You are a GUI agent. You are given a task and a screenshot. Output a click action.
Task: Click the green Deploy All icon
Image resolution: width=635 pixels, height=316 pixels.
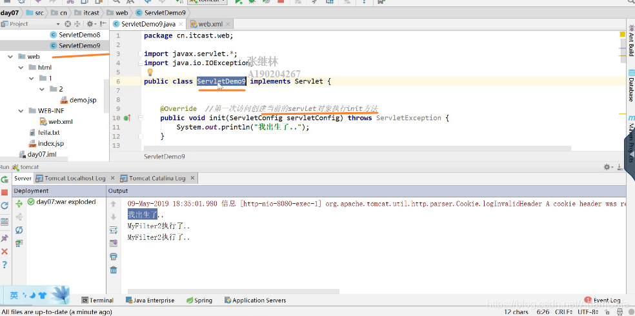pos(19,204)
